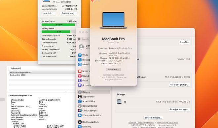Select Privacy & Security label in sidebar
The height and width of the screenshot is (128, 218).
click(91, 115)
